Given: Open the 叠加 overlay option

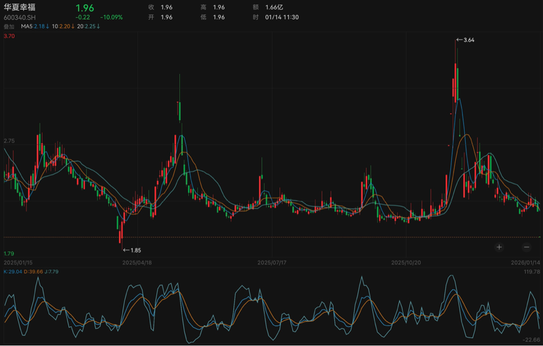Looking at the screenshot, I should click(x=9, y=27).
